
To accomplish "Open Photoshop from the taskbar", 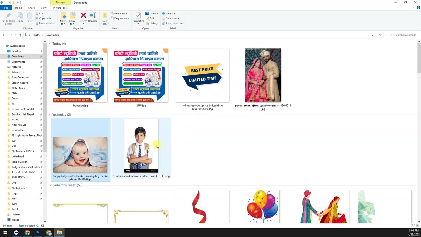I will 38,233.
